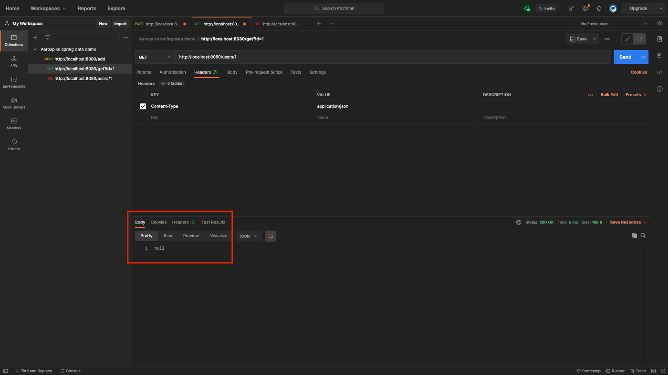Open the Save dropdown arrow
This screenshot has height=375, width=668.
(x=595, y=39)
